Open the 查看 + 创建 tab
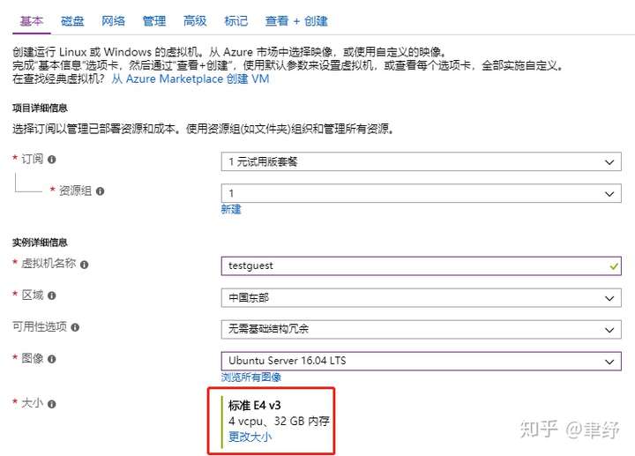 [296, 20]
